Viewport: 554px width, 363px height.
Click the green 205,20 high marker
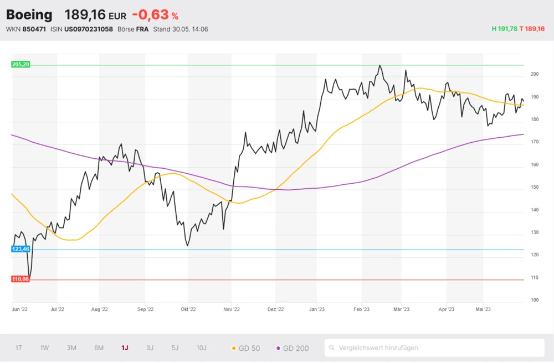[20, 65]
